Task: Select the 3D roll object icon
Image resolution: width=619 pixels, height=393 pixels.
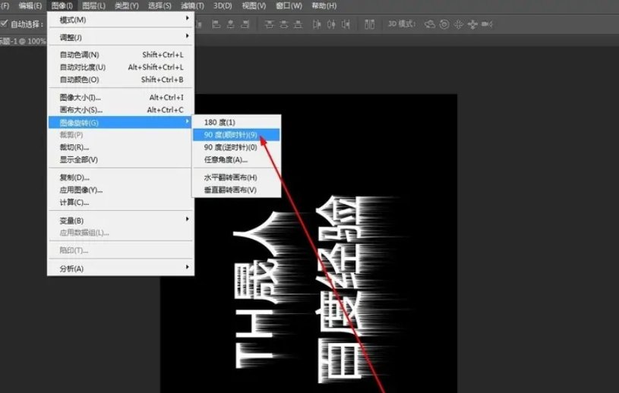Action: [x=444, y=24]
